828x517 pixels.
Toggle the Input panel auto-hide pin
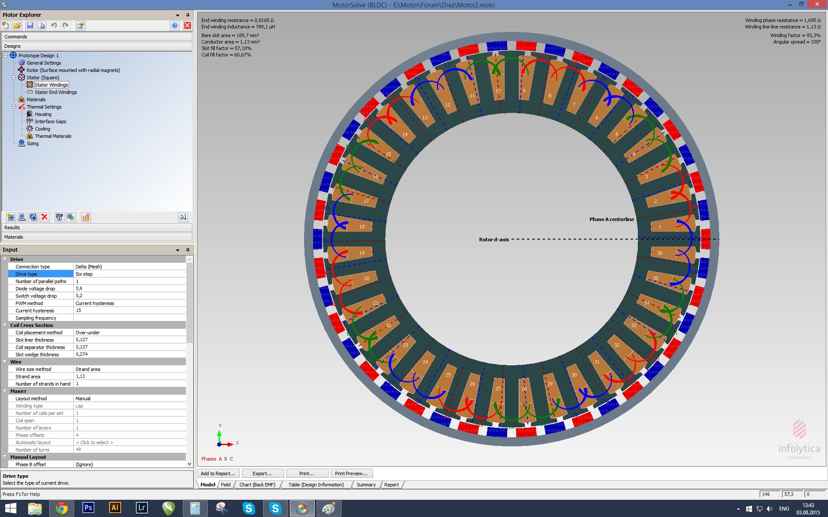pyautogui.click(x=188, y=250)
